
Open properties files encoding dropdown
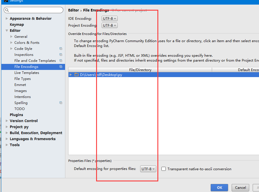[x=148, y=169]
